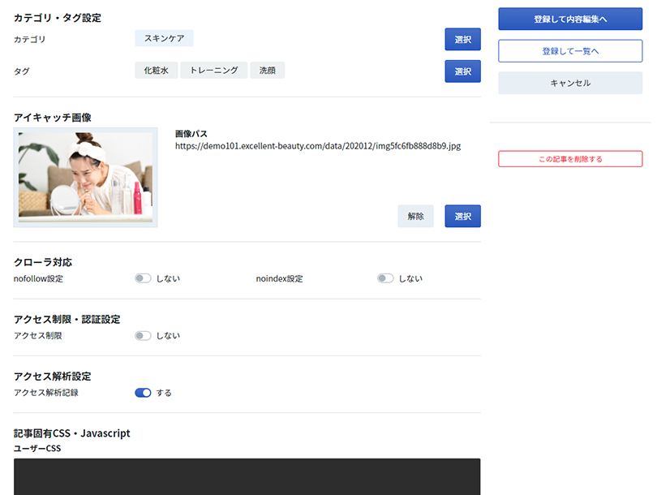Click the アイキャッチ画像 heading

click(53, 118)
